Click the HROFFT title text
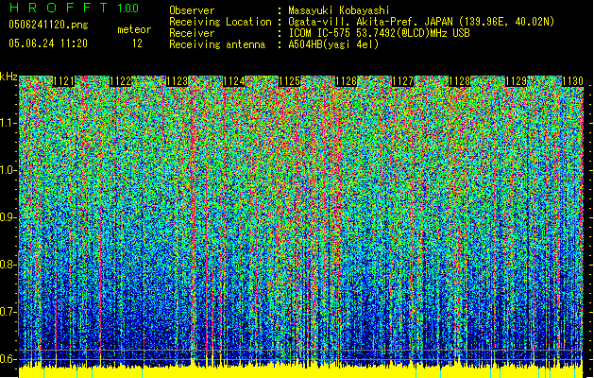 tap(57, 9)
